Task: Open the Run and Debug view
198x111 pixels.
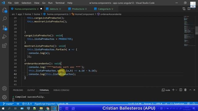Action: click(4, 37)
